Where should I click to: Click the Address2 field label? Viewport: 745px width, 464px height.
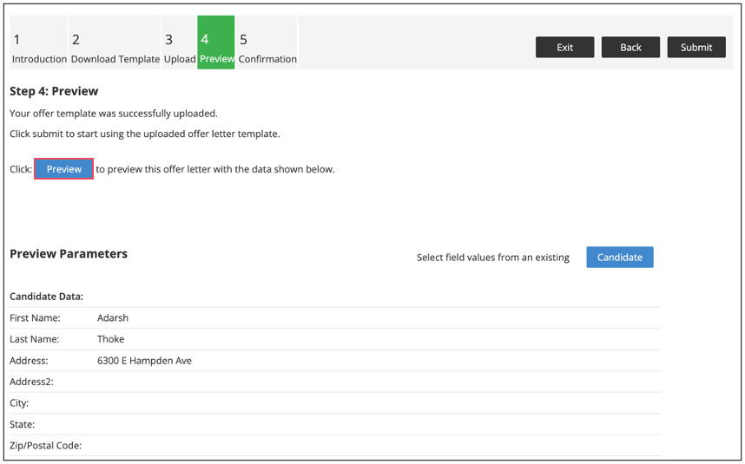pyautogui.click(x=31, y=382)
